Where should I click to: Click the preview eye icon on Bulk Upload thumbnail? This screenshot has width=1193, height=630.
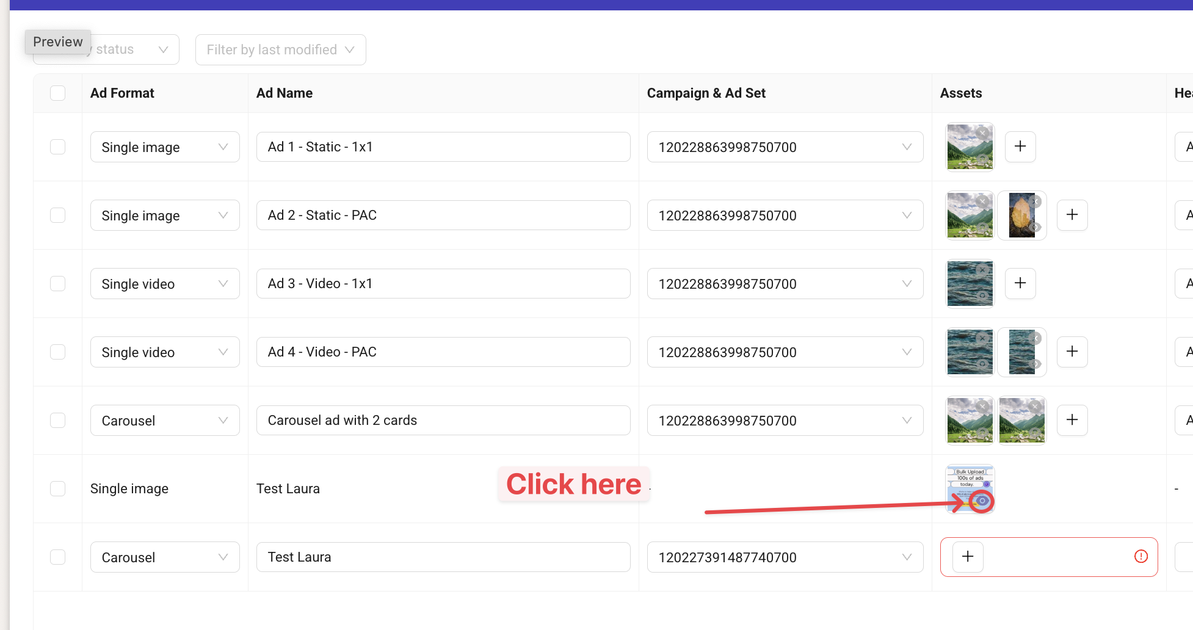pos(982,501)
